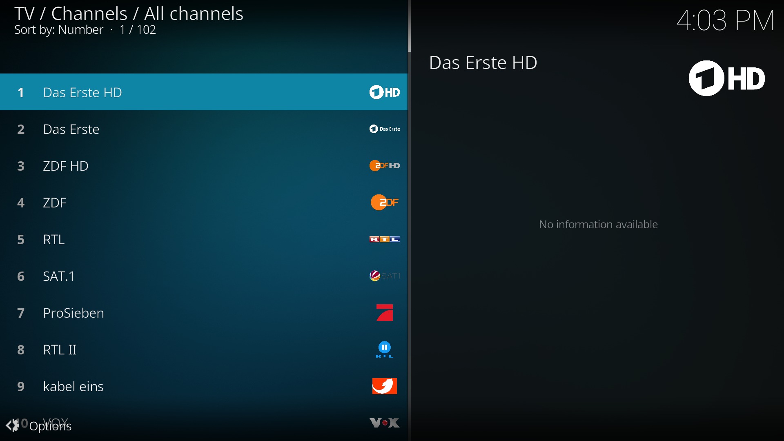This screenshot has width=784, height=441.
Task: Click the SAT.1 ball logo
Action: point(375,276)
